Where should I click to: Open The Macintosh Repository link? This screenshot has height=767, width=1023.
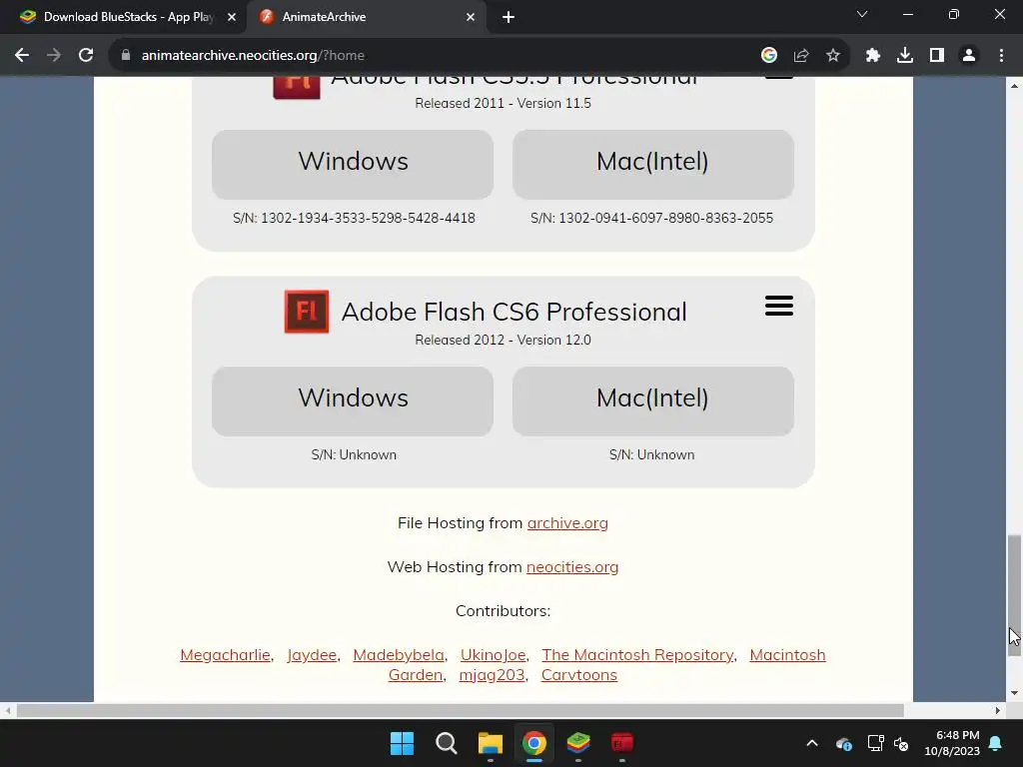point(637,655)
